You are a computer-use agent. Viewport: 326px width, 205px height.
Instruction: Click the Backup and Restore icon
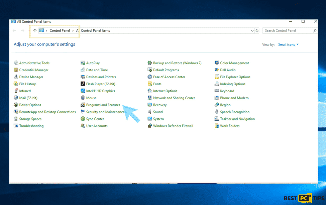(x=150, y=63)
